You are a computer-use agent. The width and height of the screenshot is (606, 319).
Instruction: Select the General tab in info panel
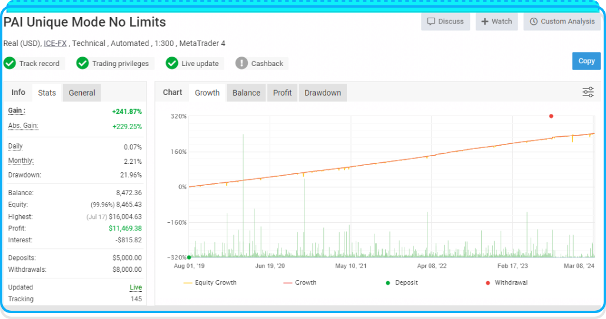coord(82,93)
